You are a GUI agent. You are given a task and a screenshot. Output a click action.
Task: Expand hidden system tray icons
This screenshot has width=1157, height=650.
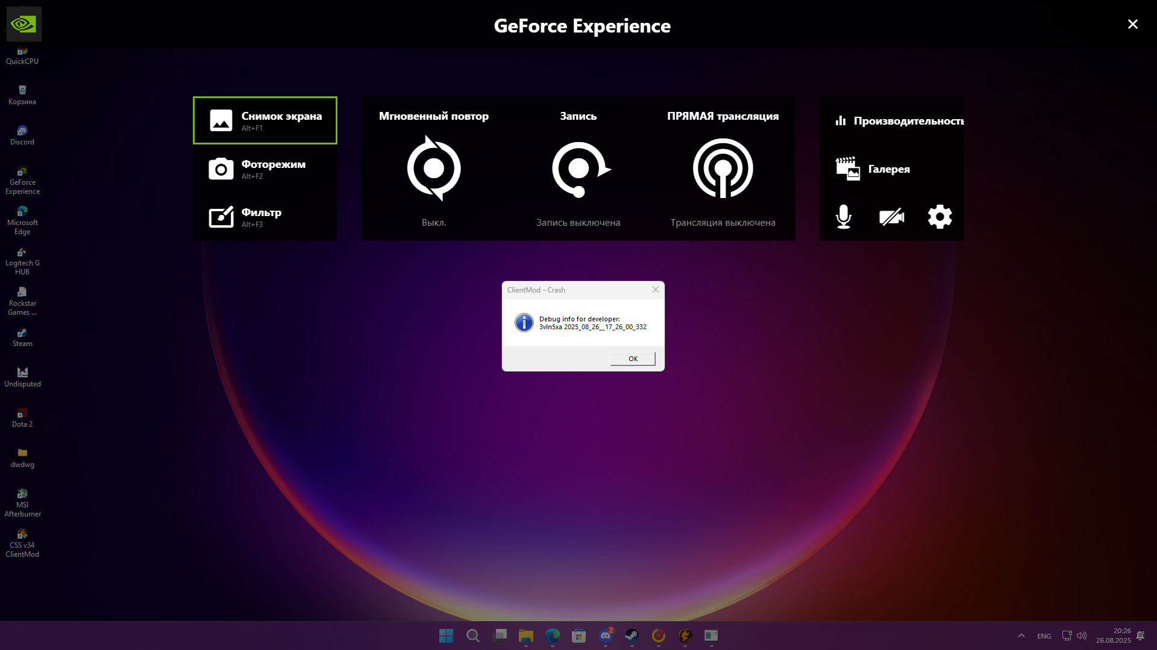tap(1021, 636)
